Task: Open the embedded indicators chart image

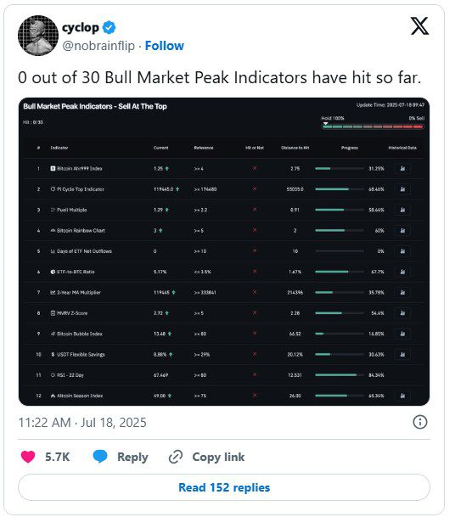Action: pyautogui.click(x=224, y=251)
